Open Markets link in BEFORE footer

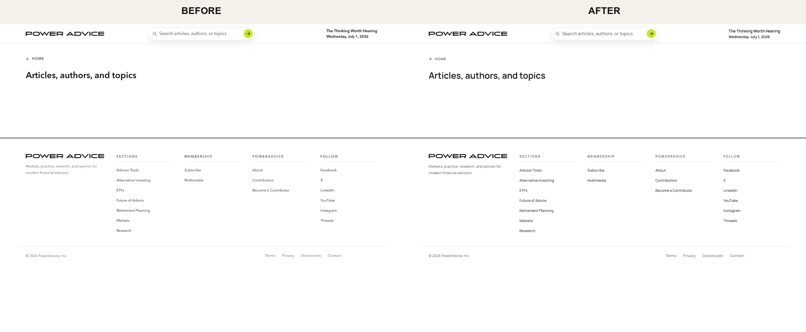[123, 220]
